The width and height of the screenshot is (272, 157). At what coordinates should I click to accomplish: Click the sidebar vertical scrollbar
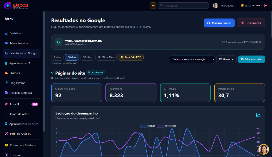[x=44, y=71]
